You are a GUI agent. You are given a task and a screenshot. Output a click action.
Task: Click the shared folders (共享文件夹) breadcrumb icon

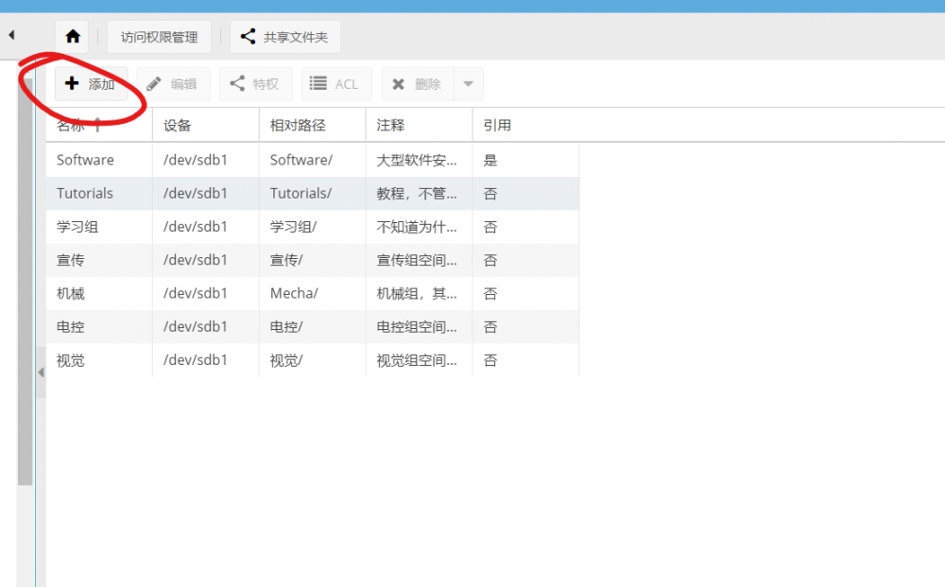point(248,37)
